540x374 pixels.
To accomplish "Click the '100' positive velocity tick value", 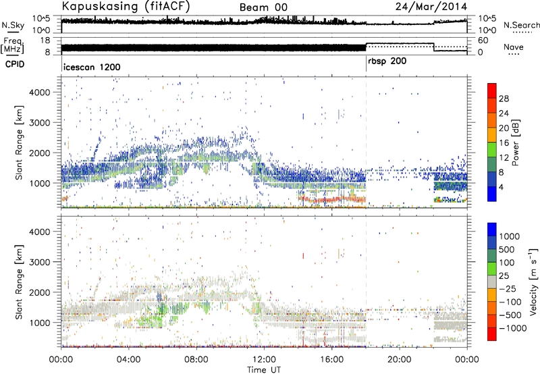I will 507,263.
